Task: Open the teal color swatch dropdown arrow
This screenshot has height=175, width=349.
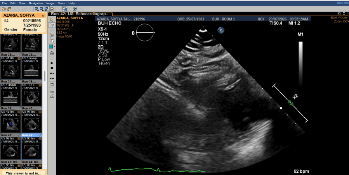Action: point(54,46)
